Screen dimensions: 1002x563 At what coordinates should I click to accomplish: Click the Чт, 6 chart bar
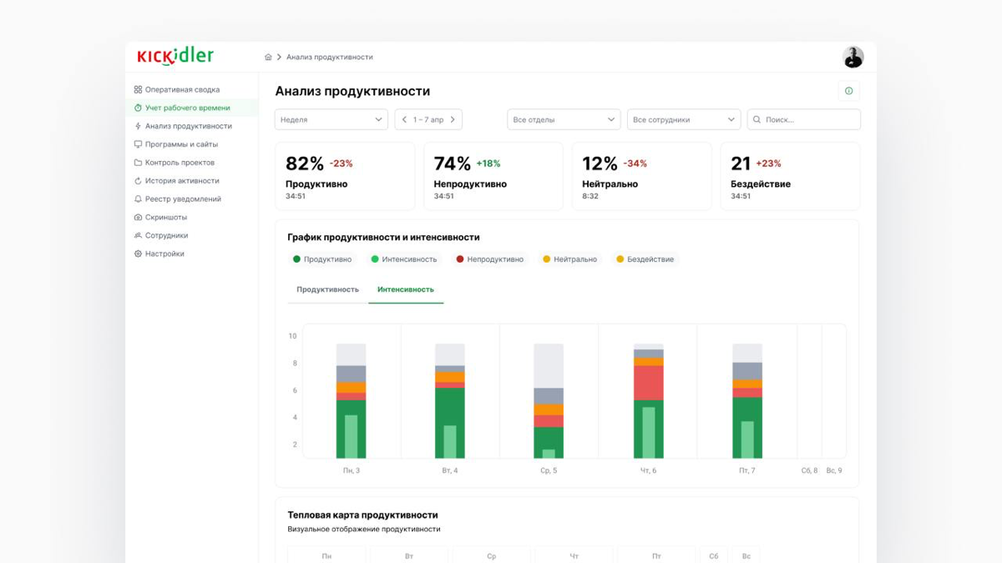[649, 400]
